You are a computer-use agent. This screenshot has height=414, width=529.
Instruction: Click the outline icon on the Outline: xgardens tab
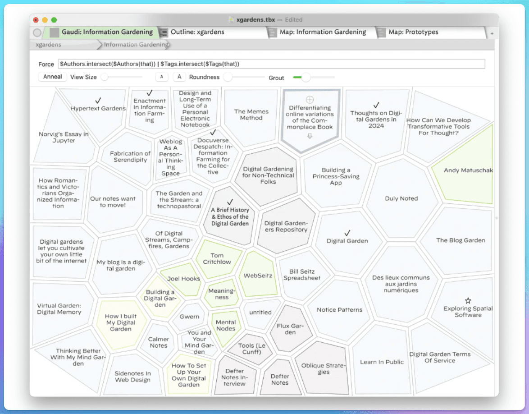(163, 32)
